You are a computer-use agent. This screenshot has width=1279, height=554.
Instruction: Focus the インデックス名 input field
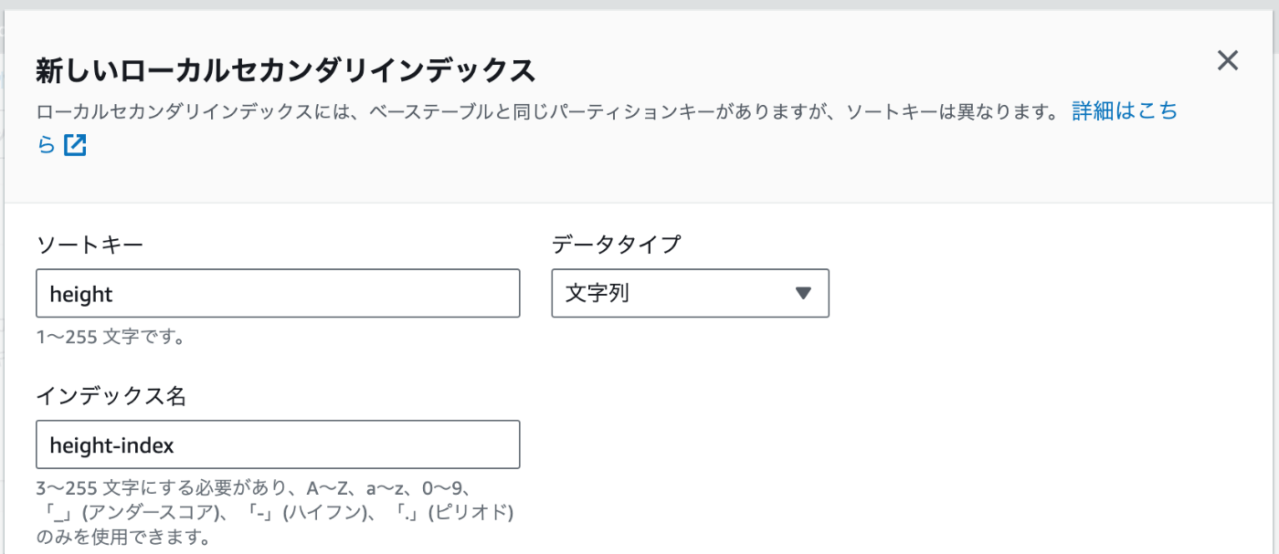click(278, 444)
